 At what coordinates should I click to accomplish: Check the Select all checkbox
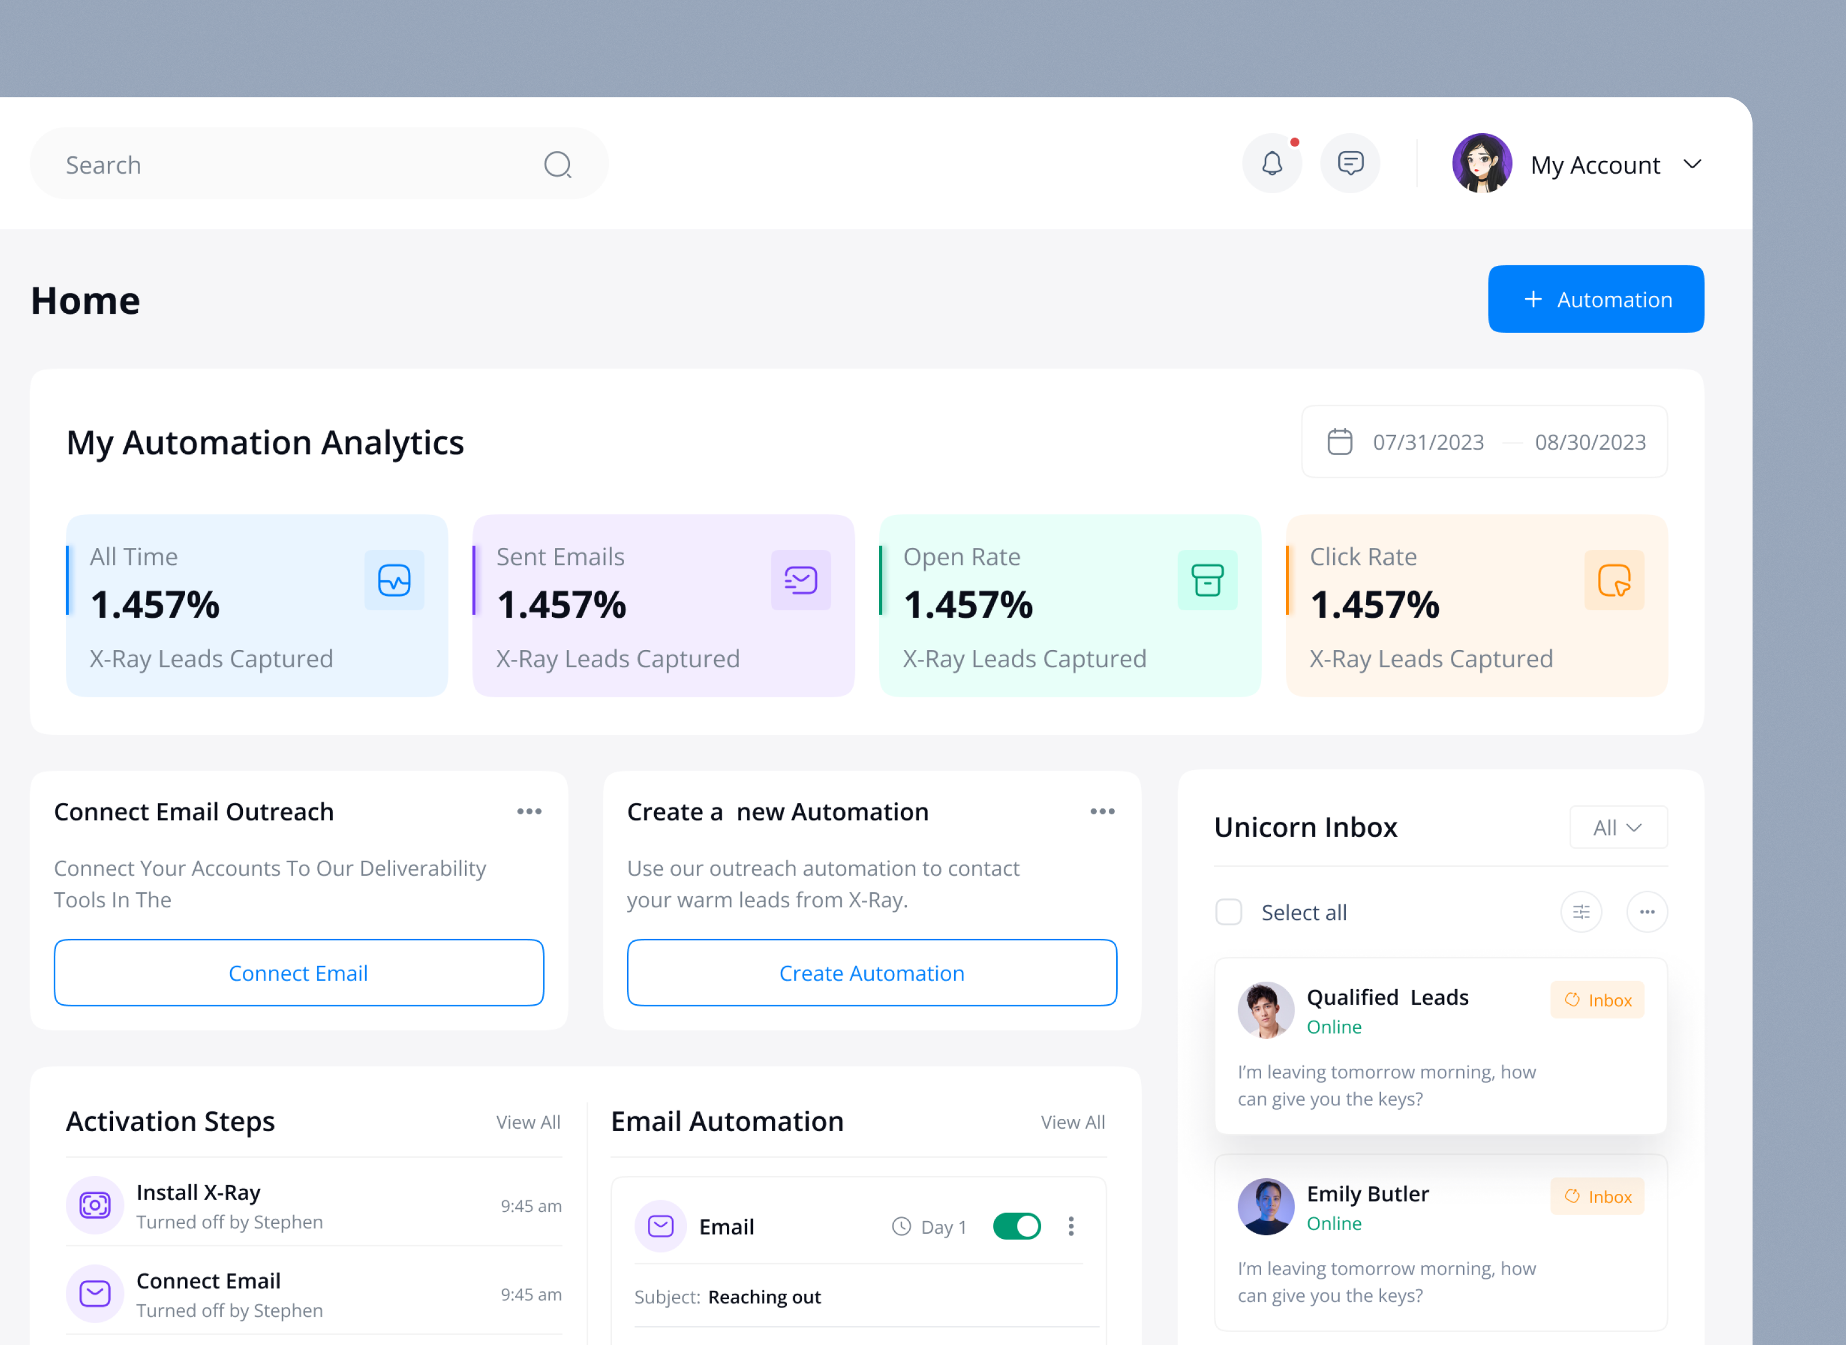coord(1228,912)
